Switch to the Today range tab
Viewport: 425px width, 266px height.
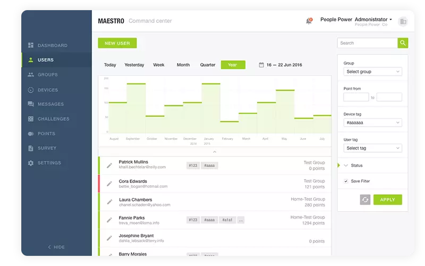(110, 65)
